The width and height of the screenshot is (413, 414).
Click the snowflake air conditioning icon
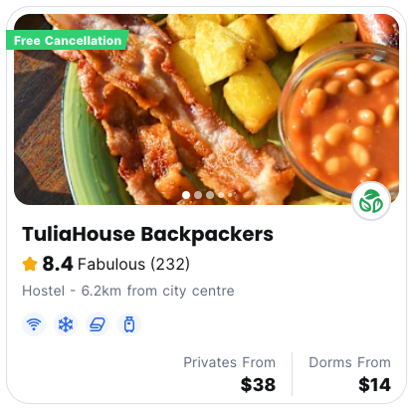tap(66, 324)
